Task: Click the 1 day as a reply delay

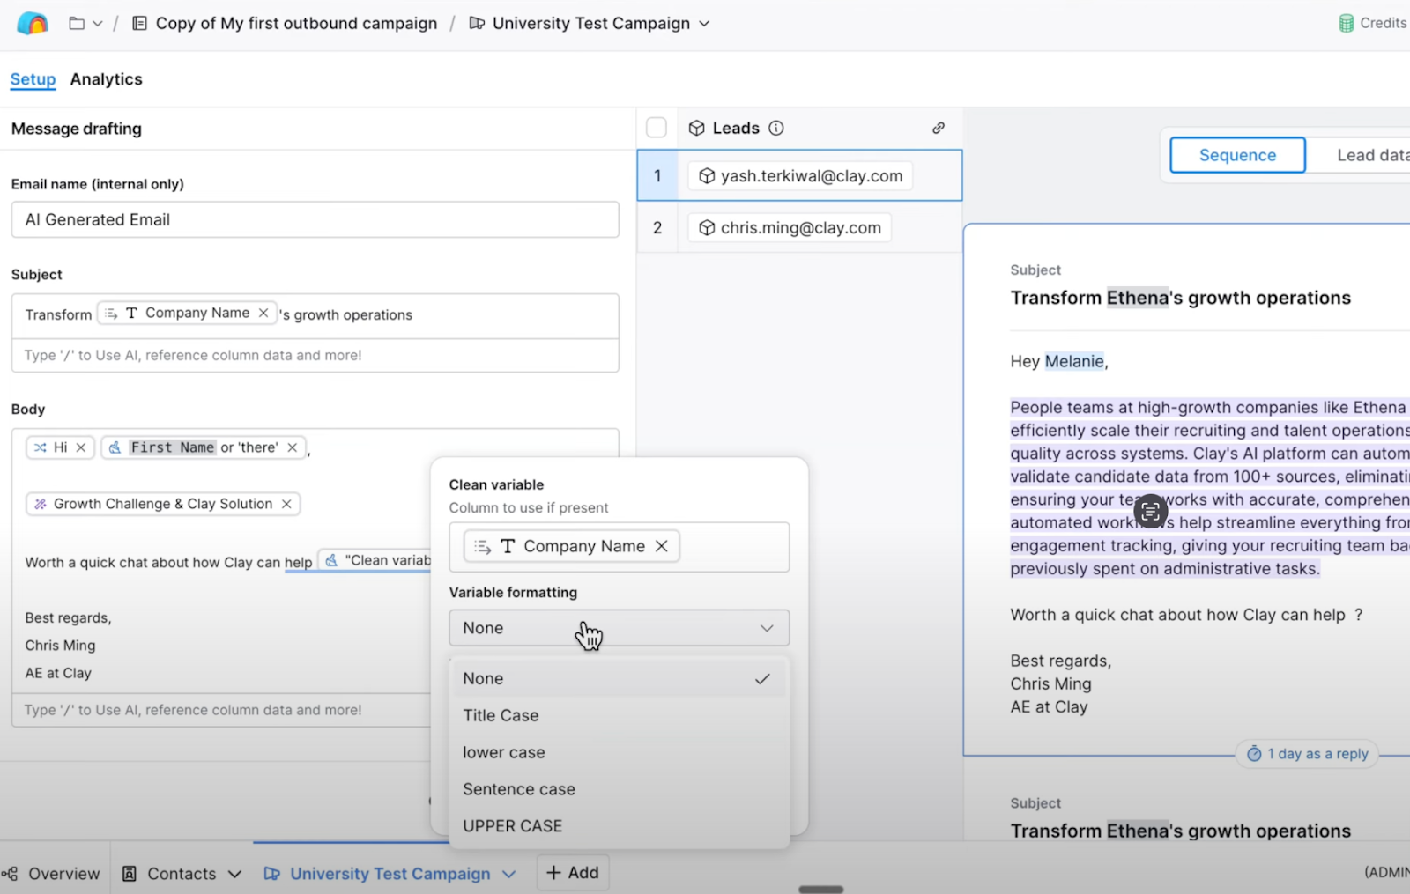Action: 1307,754
